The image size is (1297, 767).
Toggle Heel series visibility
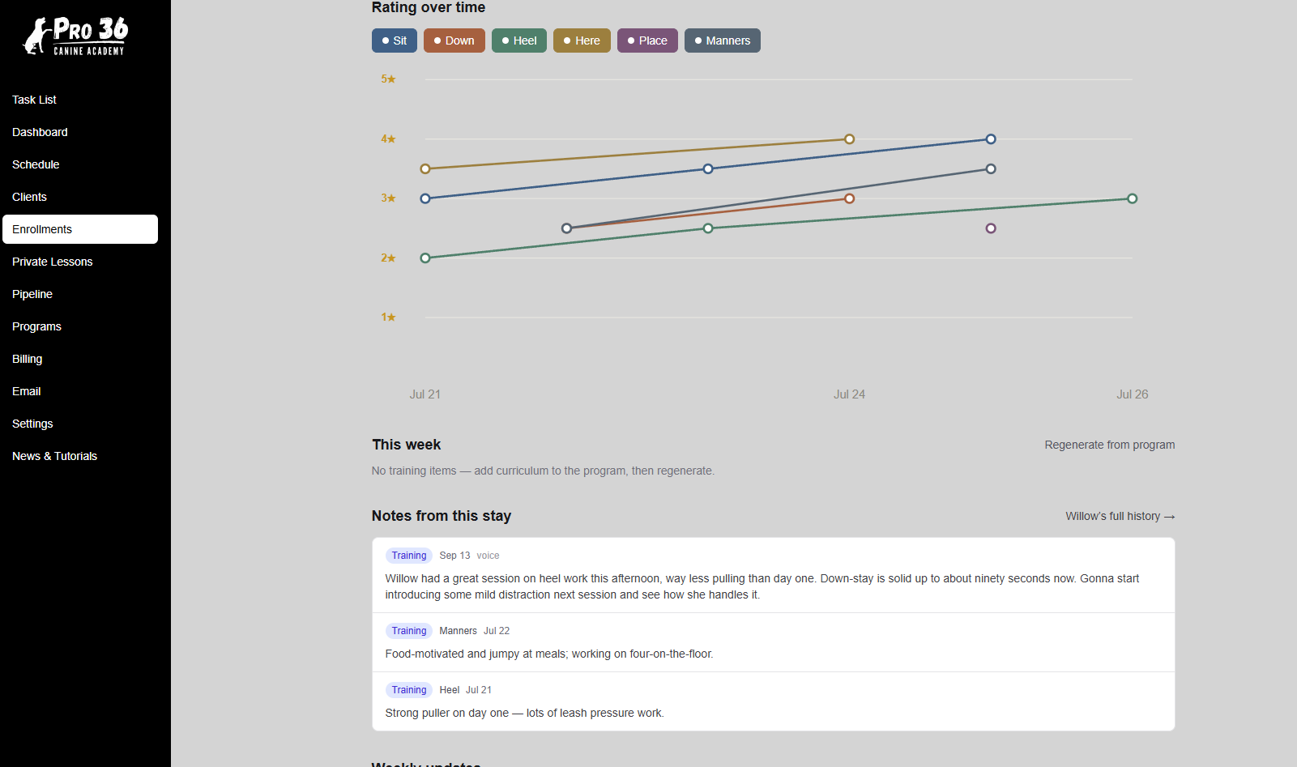pos(519,40)
